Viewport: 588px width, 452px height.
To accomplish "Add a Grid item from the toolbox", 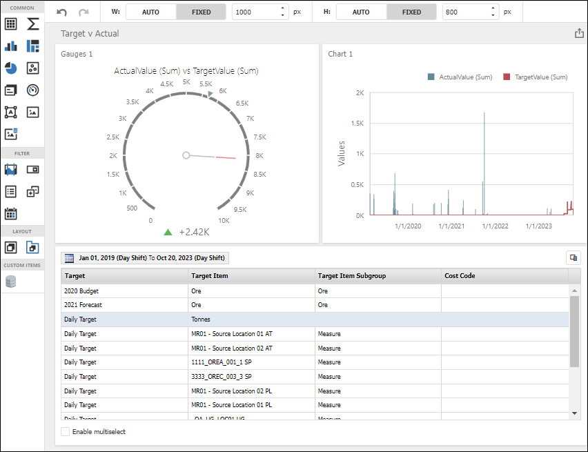I will (11, 24).
